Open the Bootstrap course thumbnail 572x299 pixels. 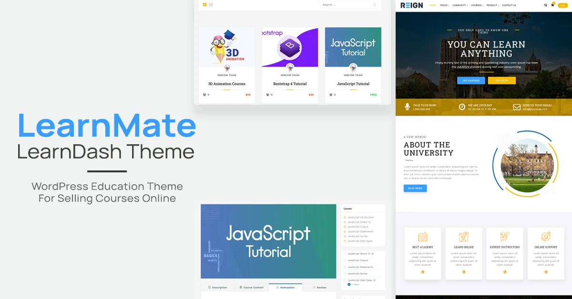[290, 47]
